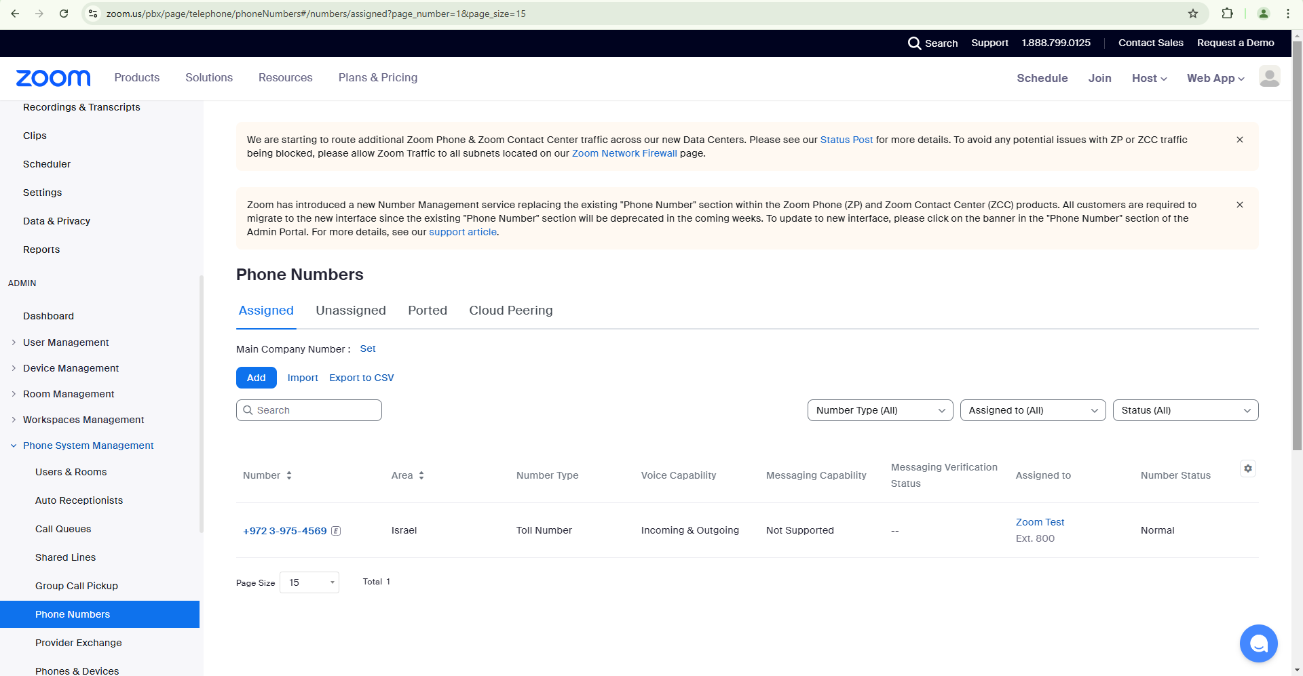Screen dimensions: 1303x676
Task: Open phone number +972 3-975-4569
Action: (x=285, y=531)
